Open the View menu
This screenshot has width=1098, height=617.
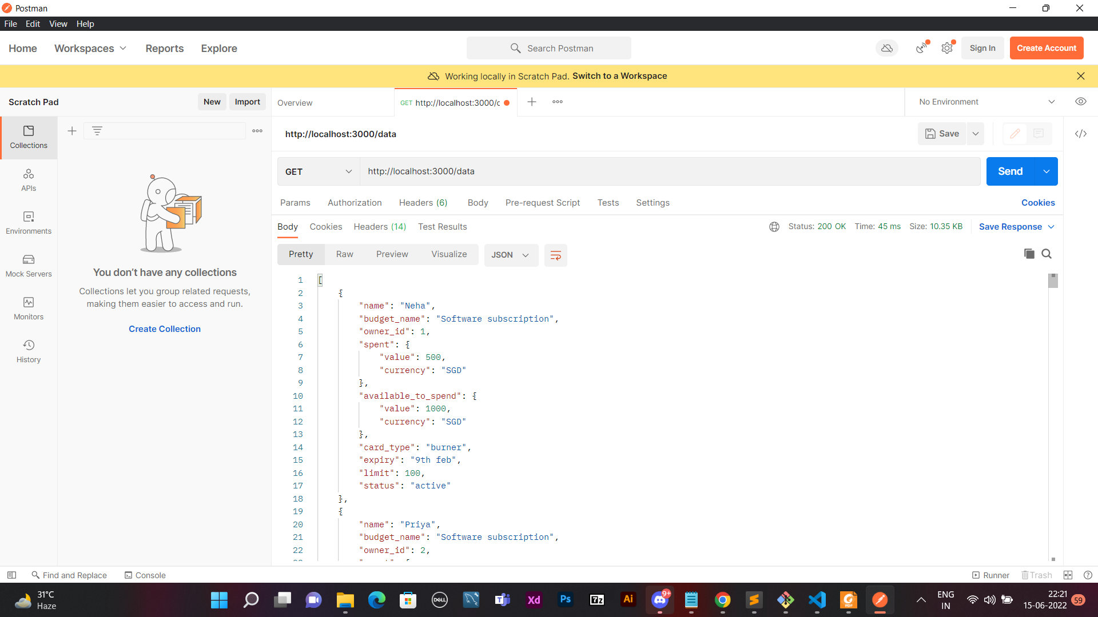pyautogui.click(x=58, y=23)
